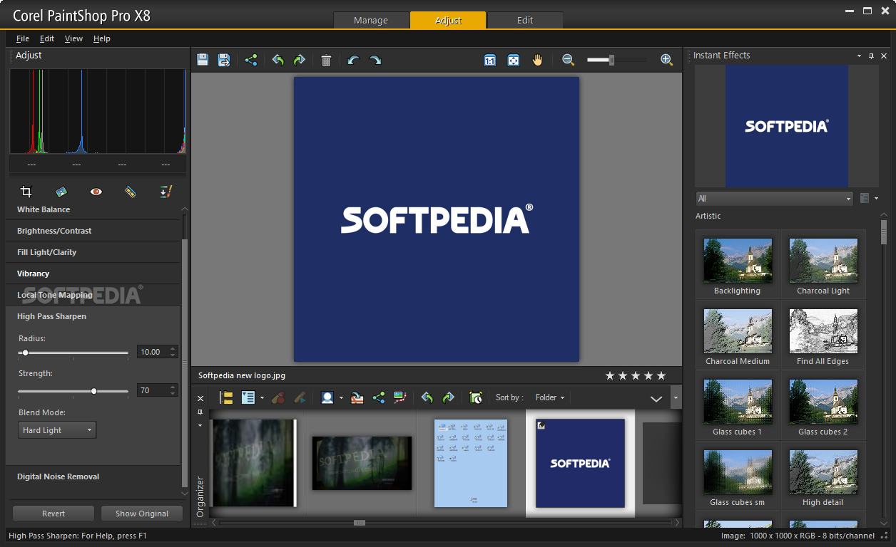Open Organizer image info dropdown arrow
The image size is (896, 547).
[x=262, y=398]
